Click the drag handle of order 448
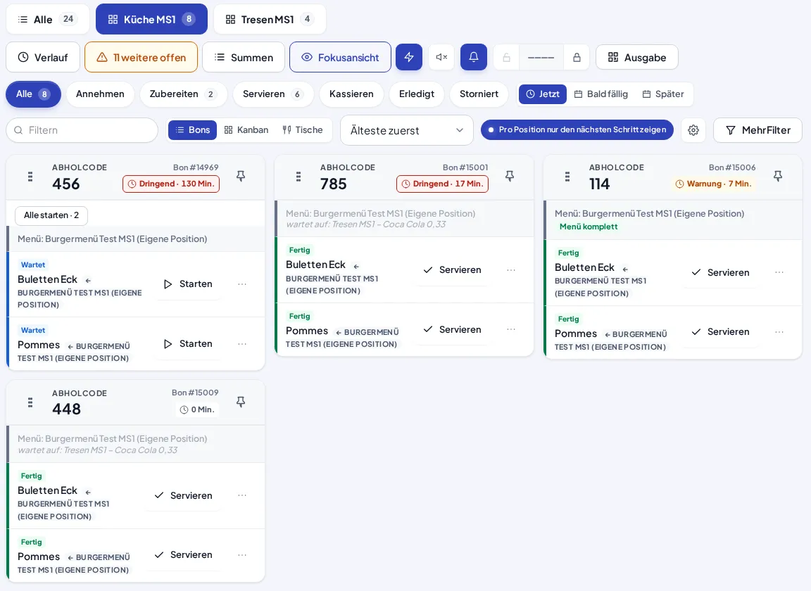The height and width of the screenshot is (591, 811). [30, 402]
